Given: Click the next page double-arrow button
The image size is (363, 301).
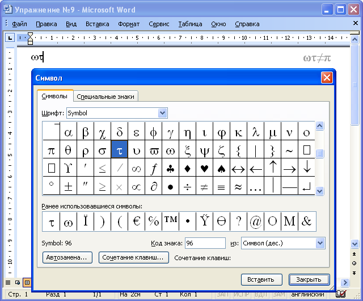Looking at the screenshot, I should tap(354, 273).
